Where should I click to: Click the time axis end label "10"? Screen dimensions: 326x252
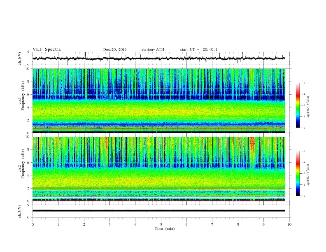[289, 224]
